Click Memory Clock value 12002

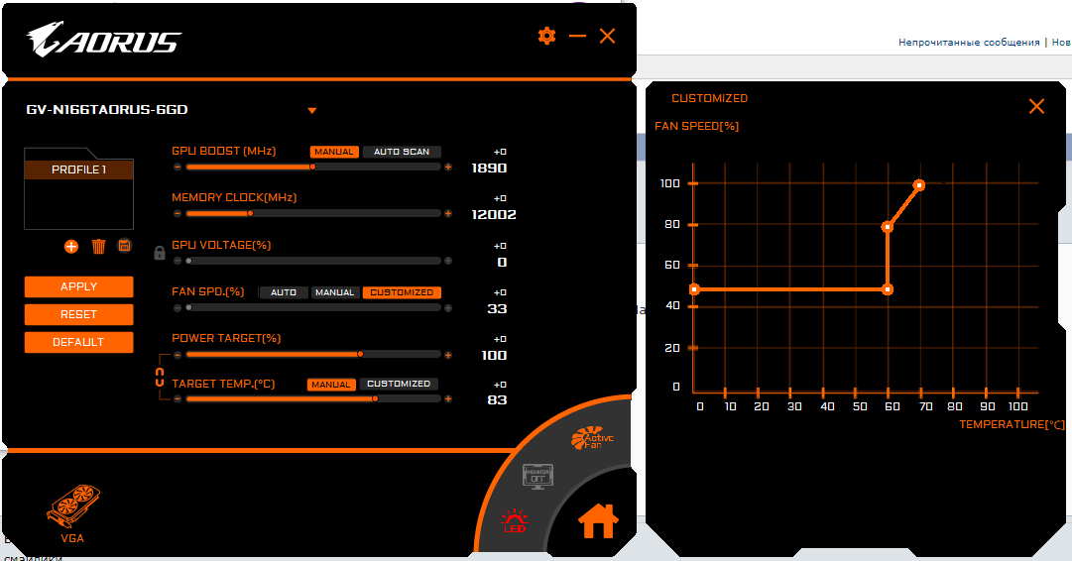[x=494, y=214]
